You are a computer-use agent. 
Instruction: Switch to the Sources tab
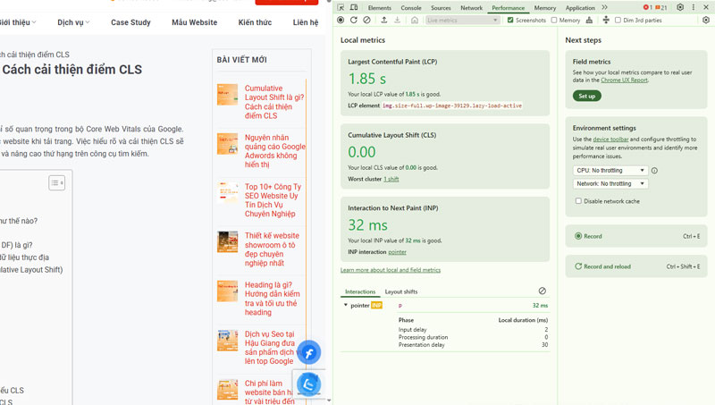click(441, 8)
